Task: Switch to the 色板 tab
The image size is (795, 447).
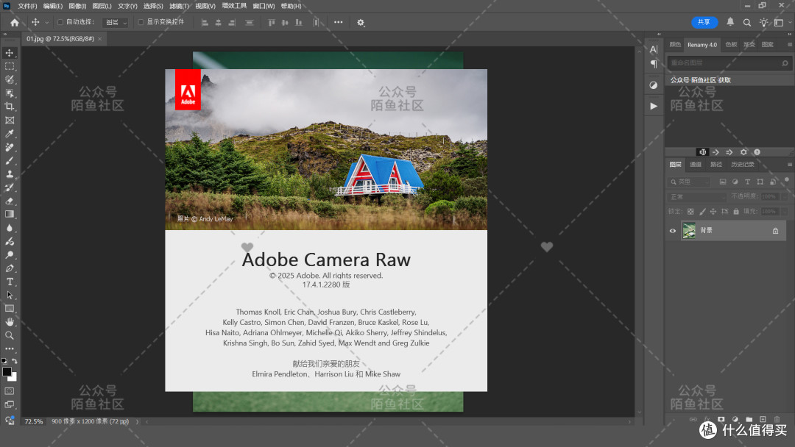Action: click(731, 45)
